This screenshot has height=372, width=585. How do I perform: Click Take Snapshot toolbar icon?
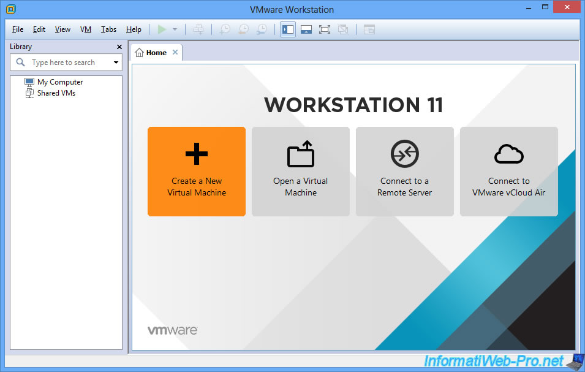225,29
